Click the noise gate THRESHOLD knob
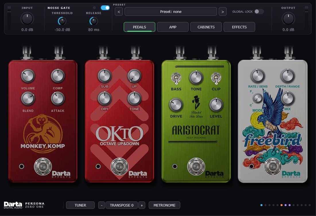The width and height of the screenshot is (316, 216). pyautogui.click(x=62, y=21)
